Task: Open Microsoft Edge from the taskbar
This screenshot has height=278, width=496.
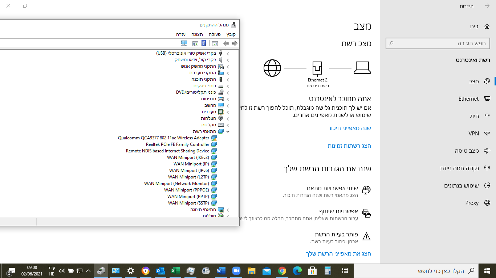Action: 297,271
